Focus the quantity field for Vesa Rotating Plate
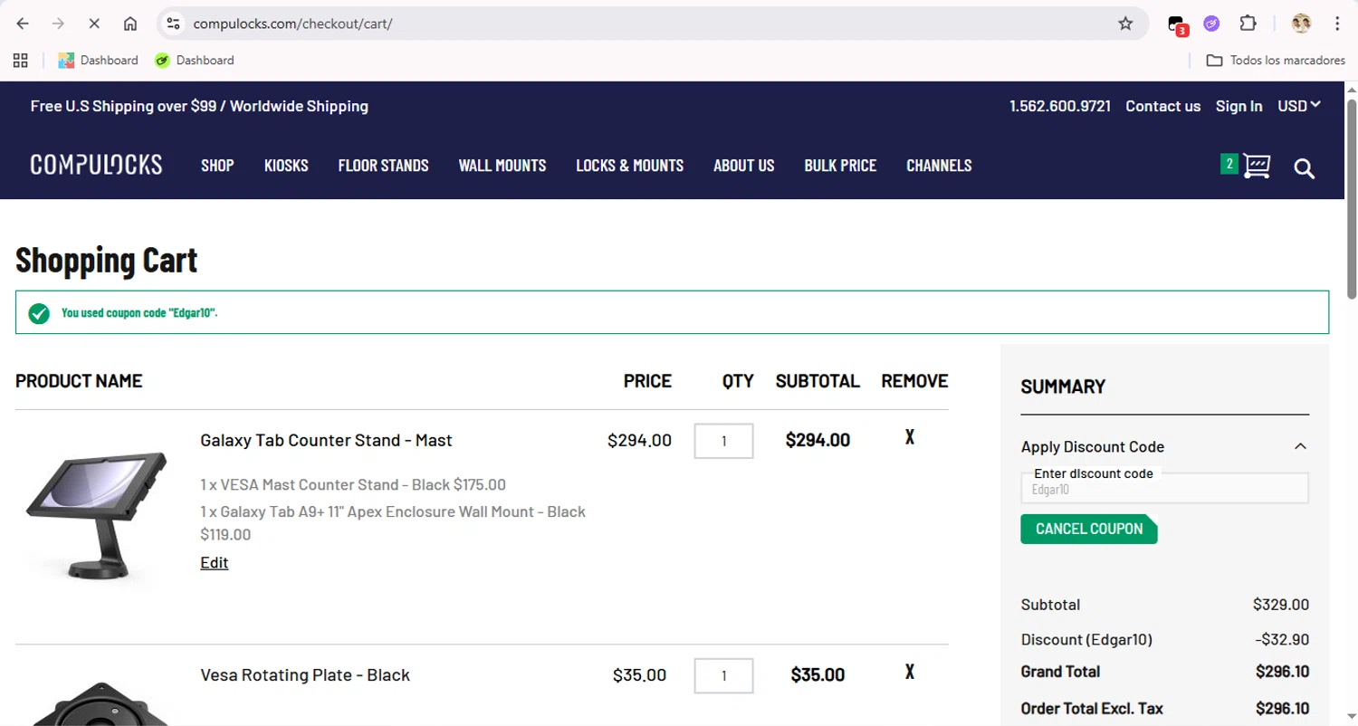 pyautogui.click(x=723, y=675)
